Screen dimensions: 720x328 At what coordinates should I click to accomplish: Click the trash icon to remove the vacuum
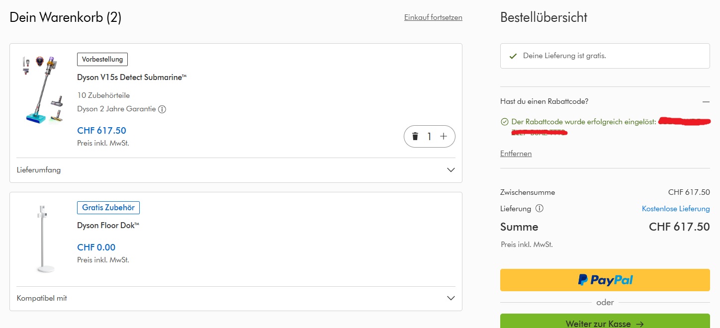click(x=415, y=137)
